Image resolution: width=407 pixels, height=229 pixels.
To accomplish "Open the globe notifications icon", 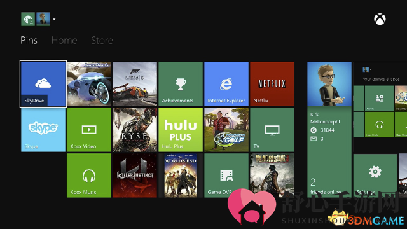I will (28, 19).
